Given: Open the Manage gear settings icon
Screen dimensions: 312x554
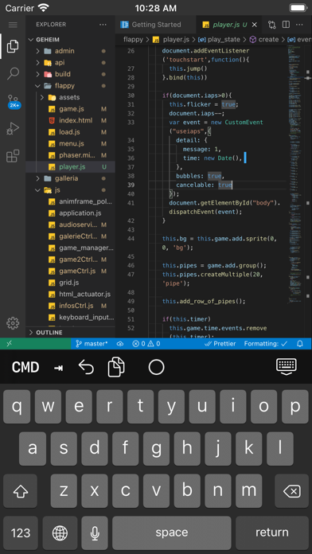Looking at the screenshot, I should point(13,323).
